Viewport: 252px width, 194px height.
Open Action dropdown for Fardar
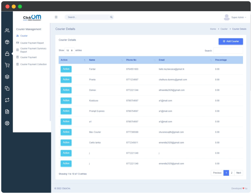(x=66, y=69)
